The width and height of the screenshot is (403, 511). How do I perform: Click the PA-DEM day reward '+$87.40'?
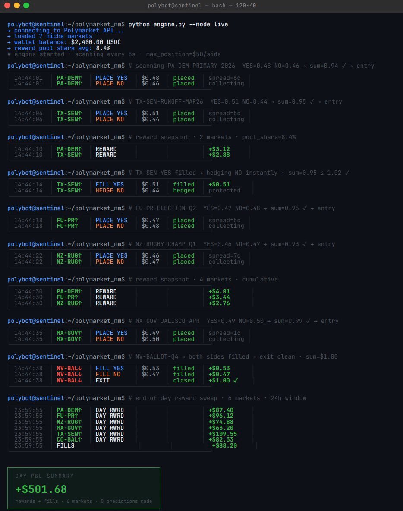click(x=221, y=410)
